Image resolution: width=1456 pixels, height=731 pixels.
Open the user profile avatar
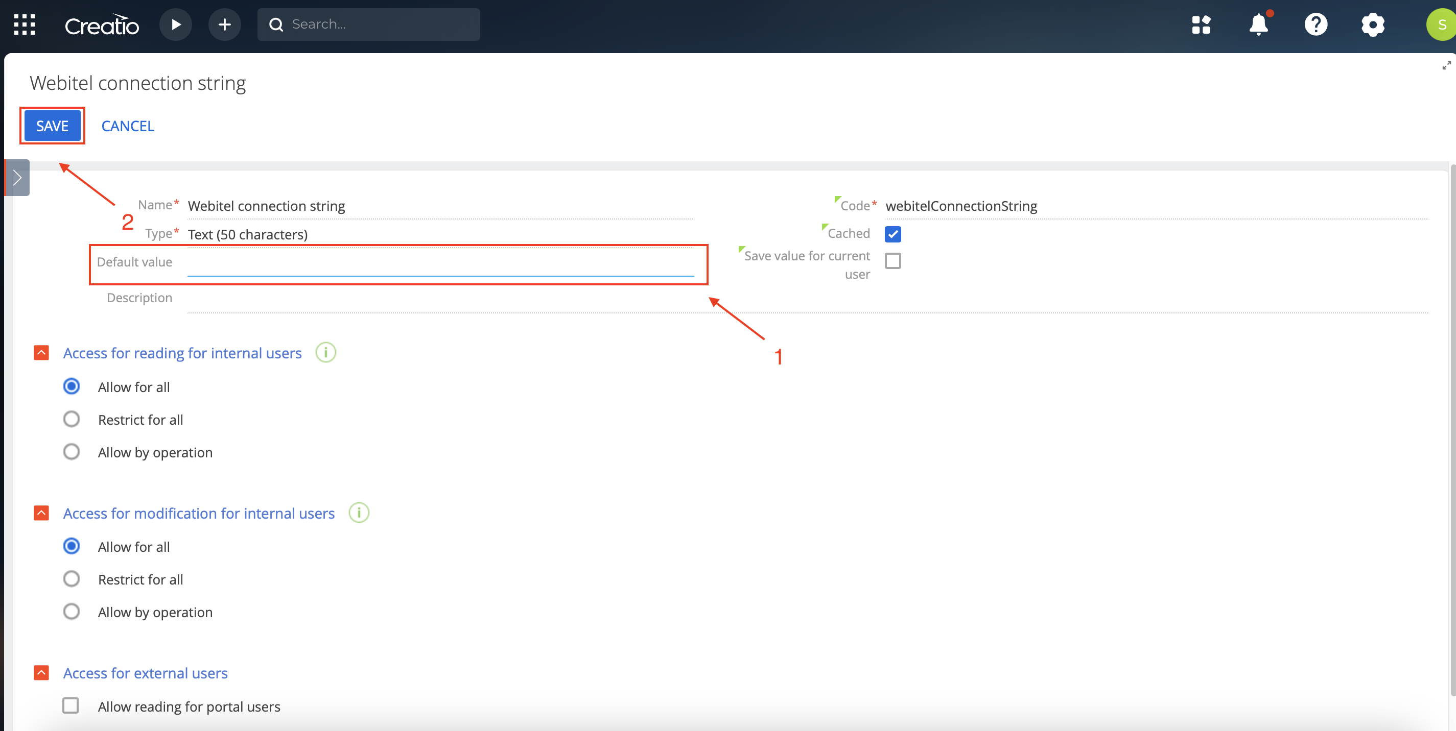[x=1441, y=25]
